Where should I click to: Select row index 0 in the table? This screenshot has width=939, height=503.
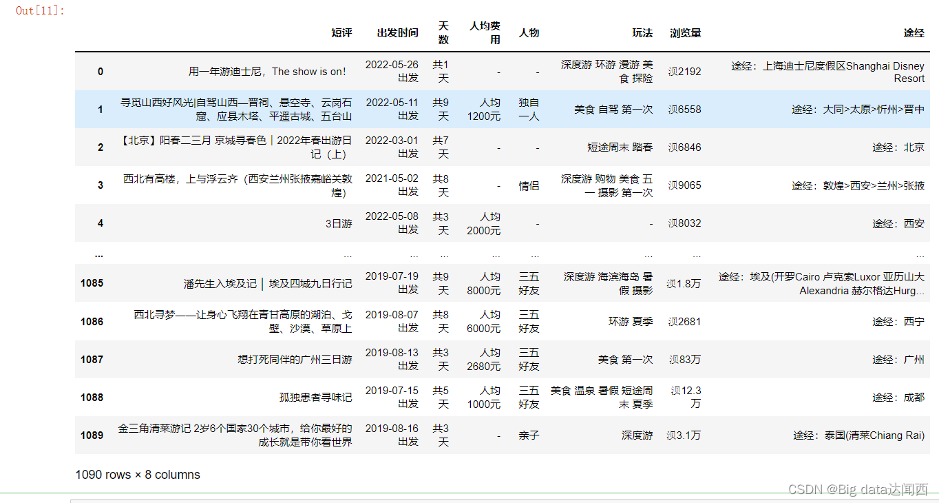pos(101,72)
